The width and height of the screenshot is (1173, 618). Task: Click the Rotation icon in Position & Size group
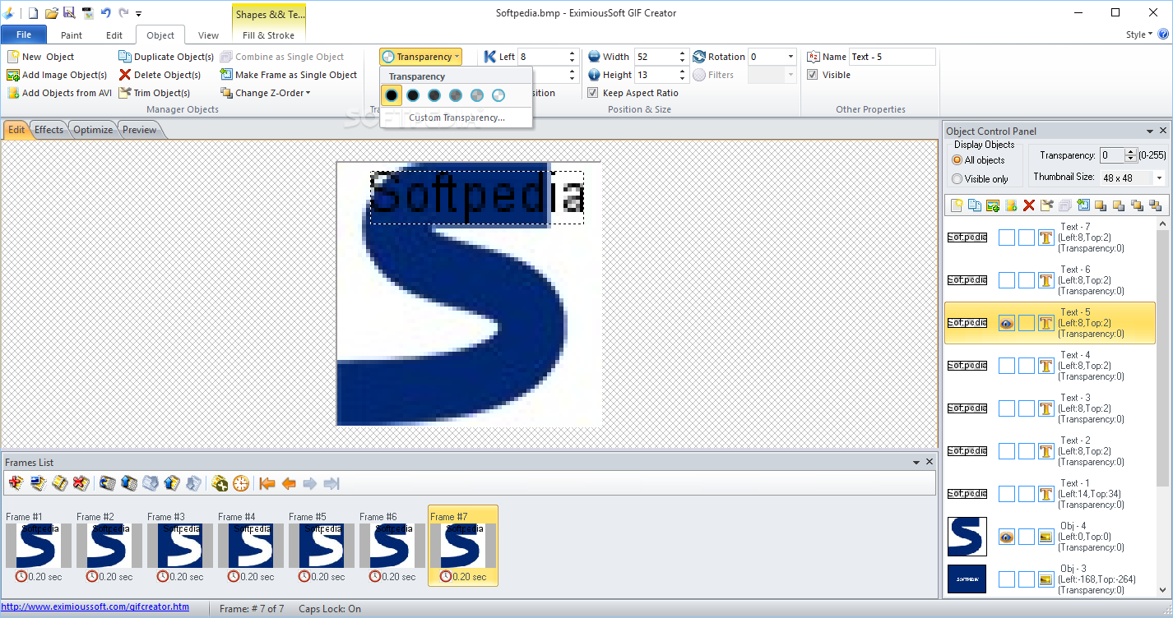699,57
